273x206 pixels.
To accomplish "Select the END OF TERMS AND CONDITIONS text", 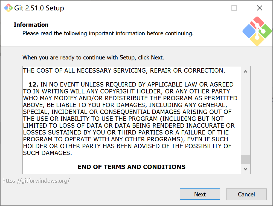I will pos(131,167).
